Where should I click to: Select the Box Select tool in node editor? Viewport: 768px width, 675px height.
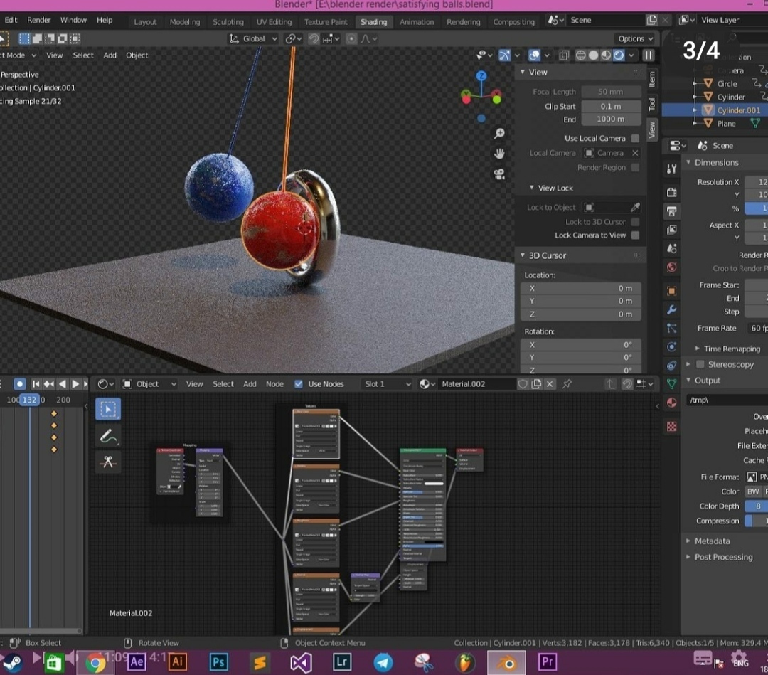108,409
